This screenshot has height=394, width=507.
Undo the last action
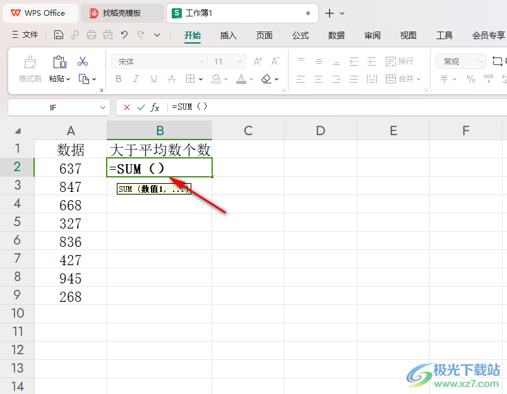[124, 35]
